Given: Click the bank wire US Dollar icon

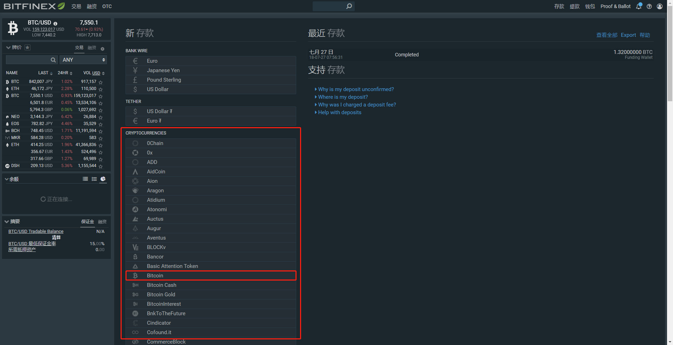Looking at the screenshot, I should (135, 89).
